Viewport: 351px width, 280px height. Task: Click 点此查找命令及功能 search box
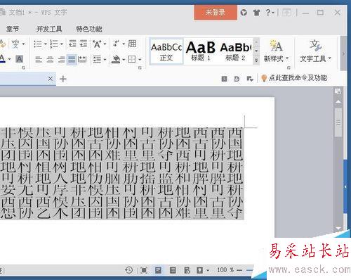point(294,78)
